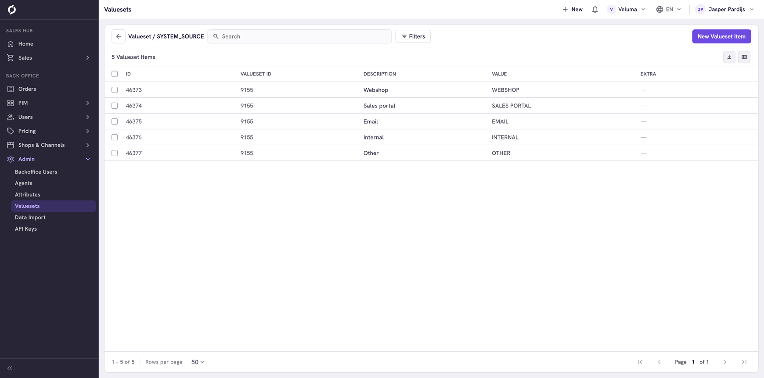
Task: Click the JP user avatar
Action: (700, 9)
